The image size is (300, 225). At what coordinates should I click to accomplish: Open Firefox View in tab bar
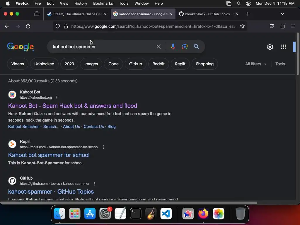(x=37, y=14)
